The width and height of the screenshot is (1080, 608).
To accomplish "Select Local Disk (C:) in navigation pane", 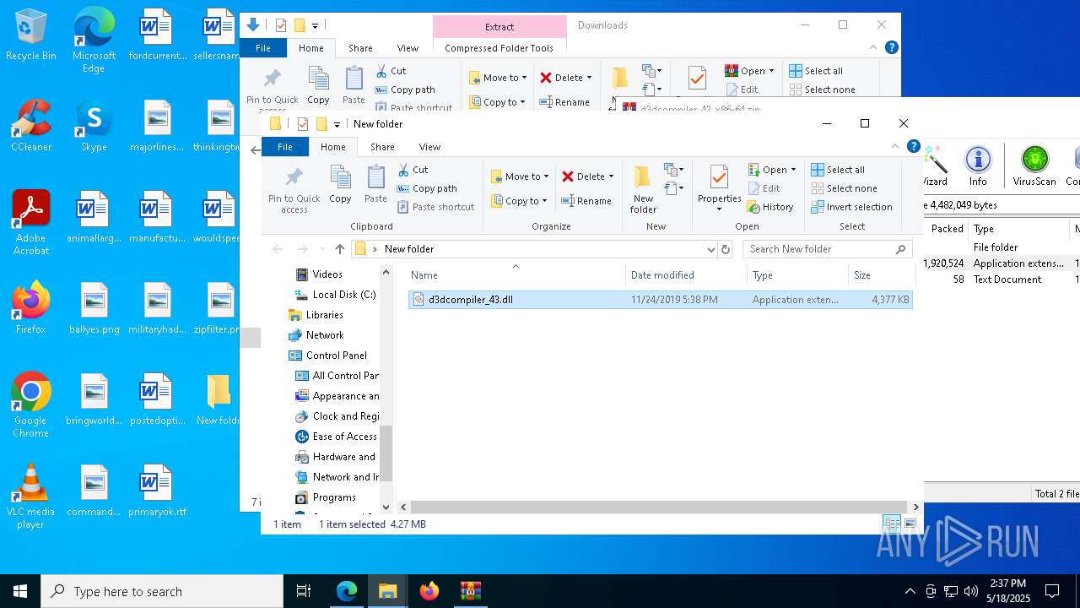I will 336,295.
